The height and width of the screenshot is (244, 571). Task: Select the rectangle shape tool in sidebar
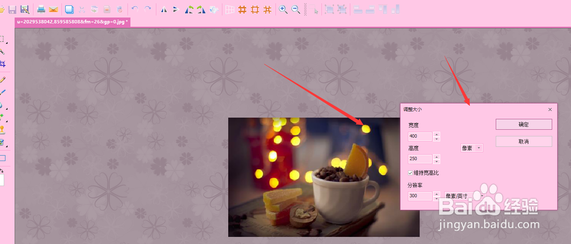click(x=3, y=158)
